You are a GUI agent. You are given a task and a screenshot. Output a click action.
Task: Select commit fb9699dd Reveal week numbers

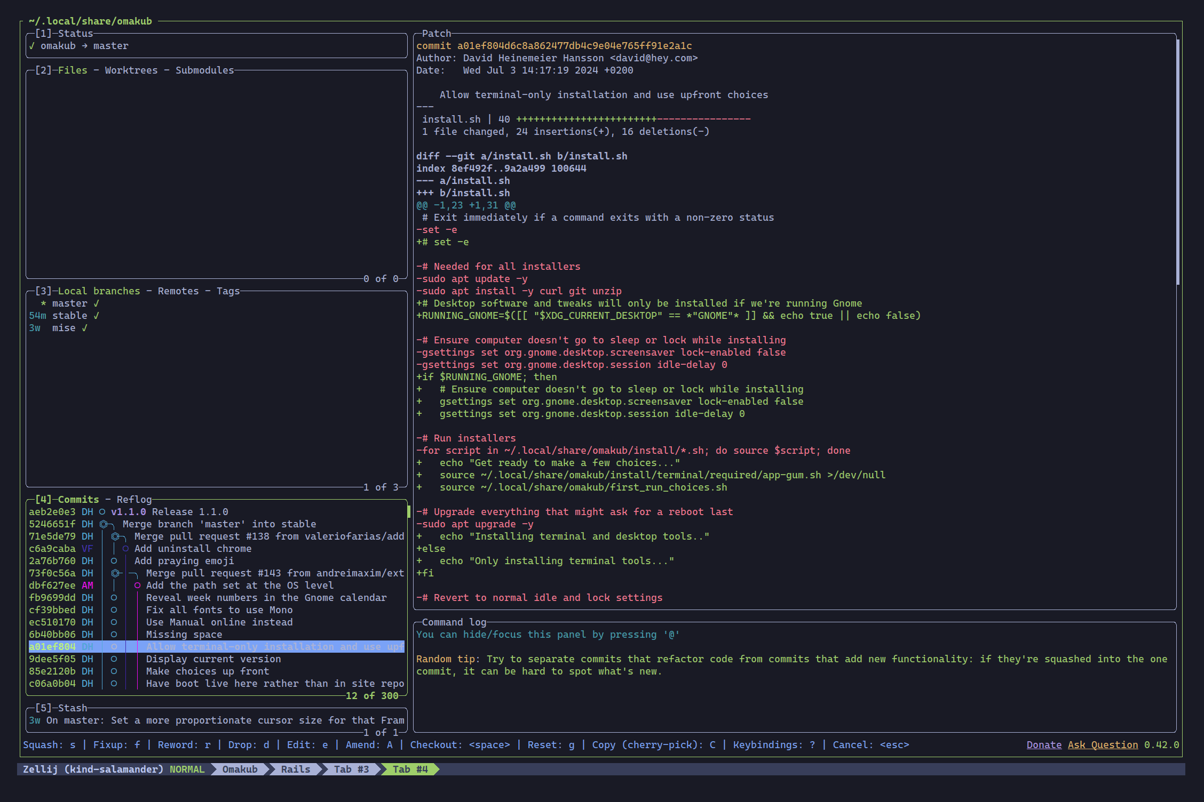[216, 598]
